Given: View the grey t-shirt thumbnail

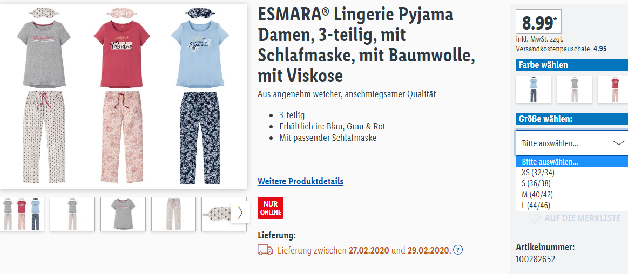Looking at the screenshot, I should point(123,214).
